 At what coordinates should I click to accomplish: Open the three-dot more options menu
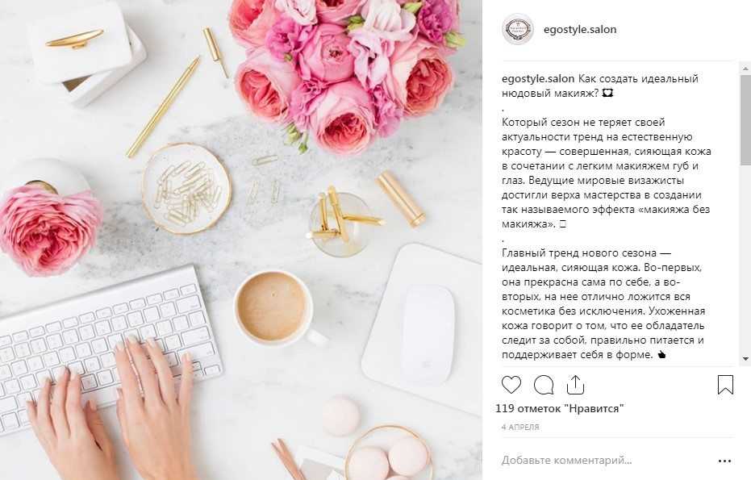click(724, 461)
